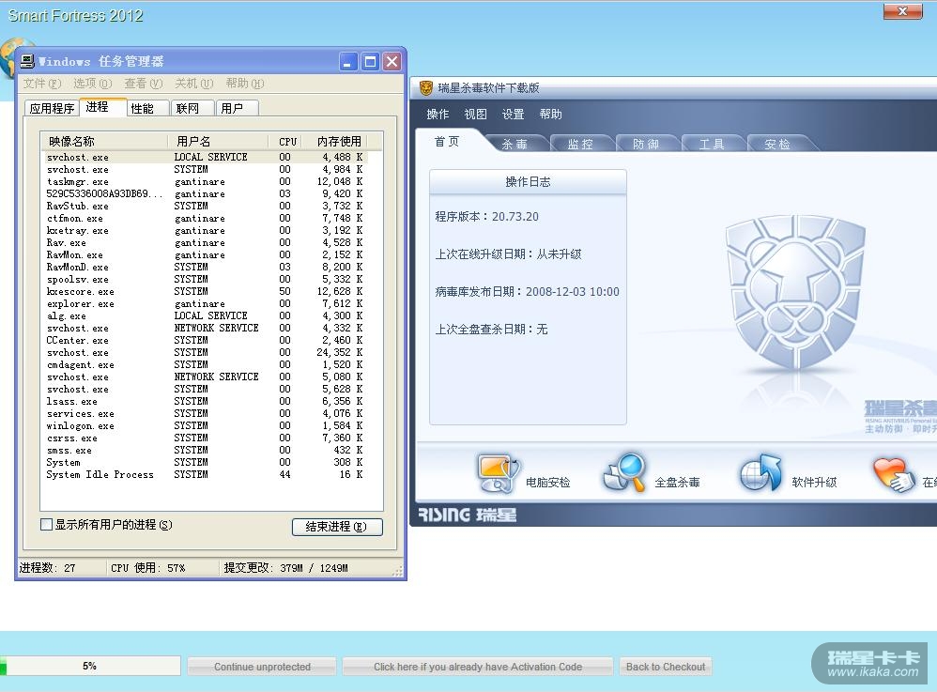Click the 全盘杀毒 full scan magnifier icon
This screenshot has height=692, width=937.
click(x=625, y=472)
